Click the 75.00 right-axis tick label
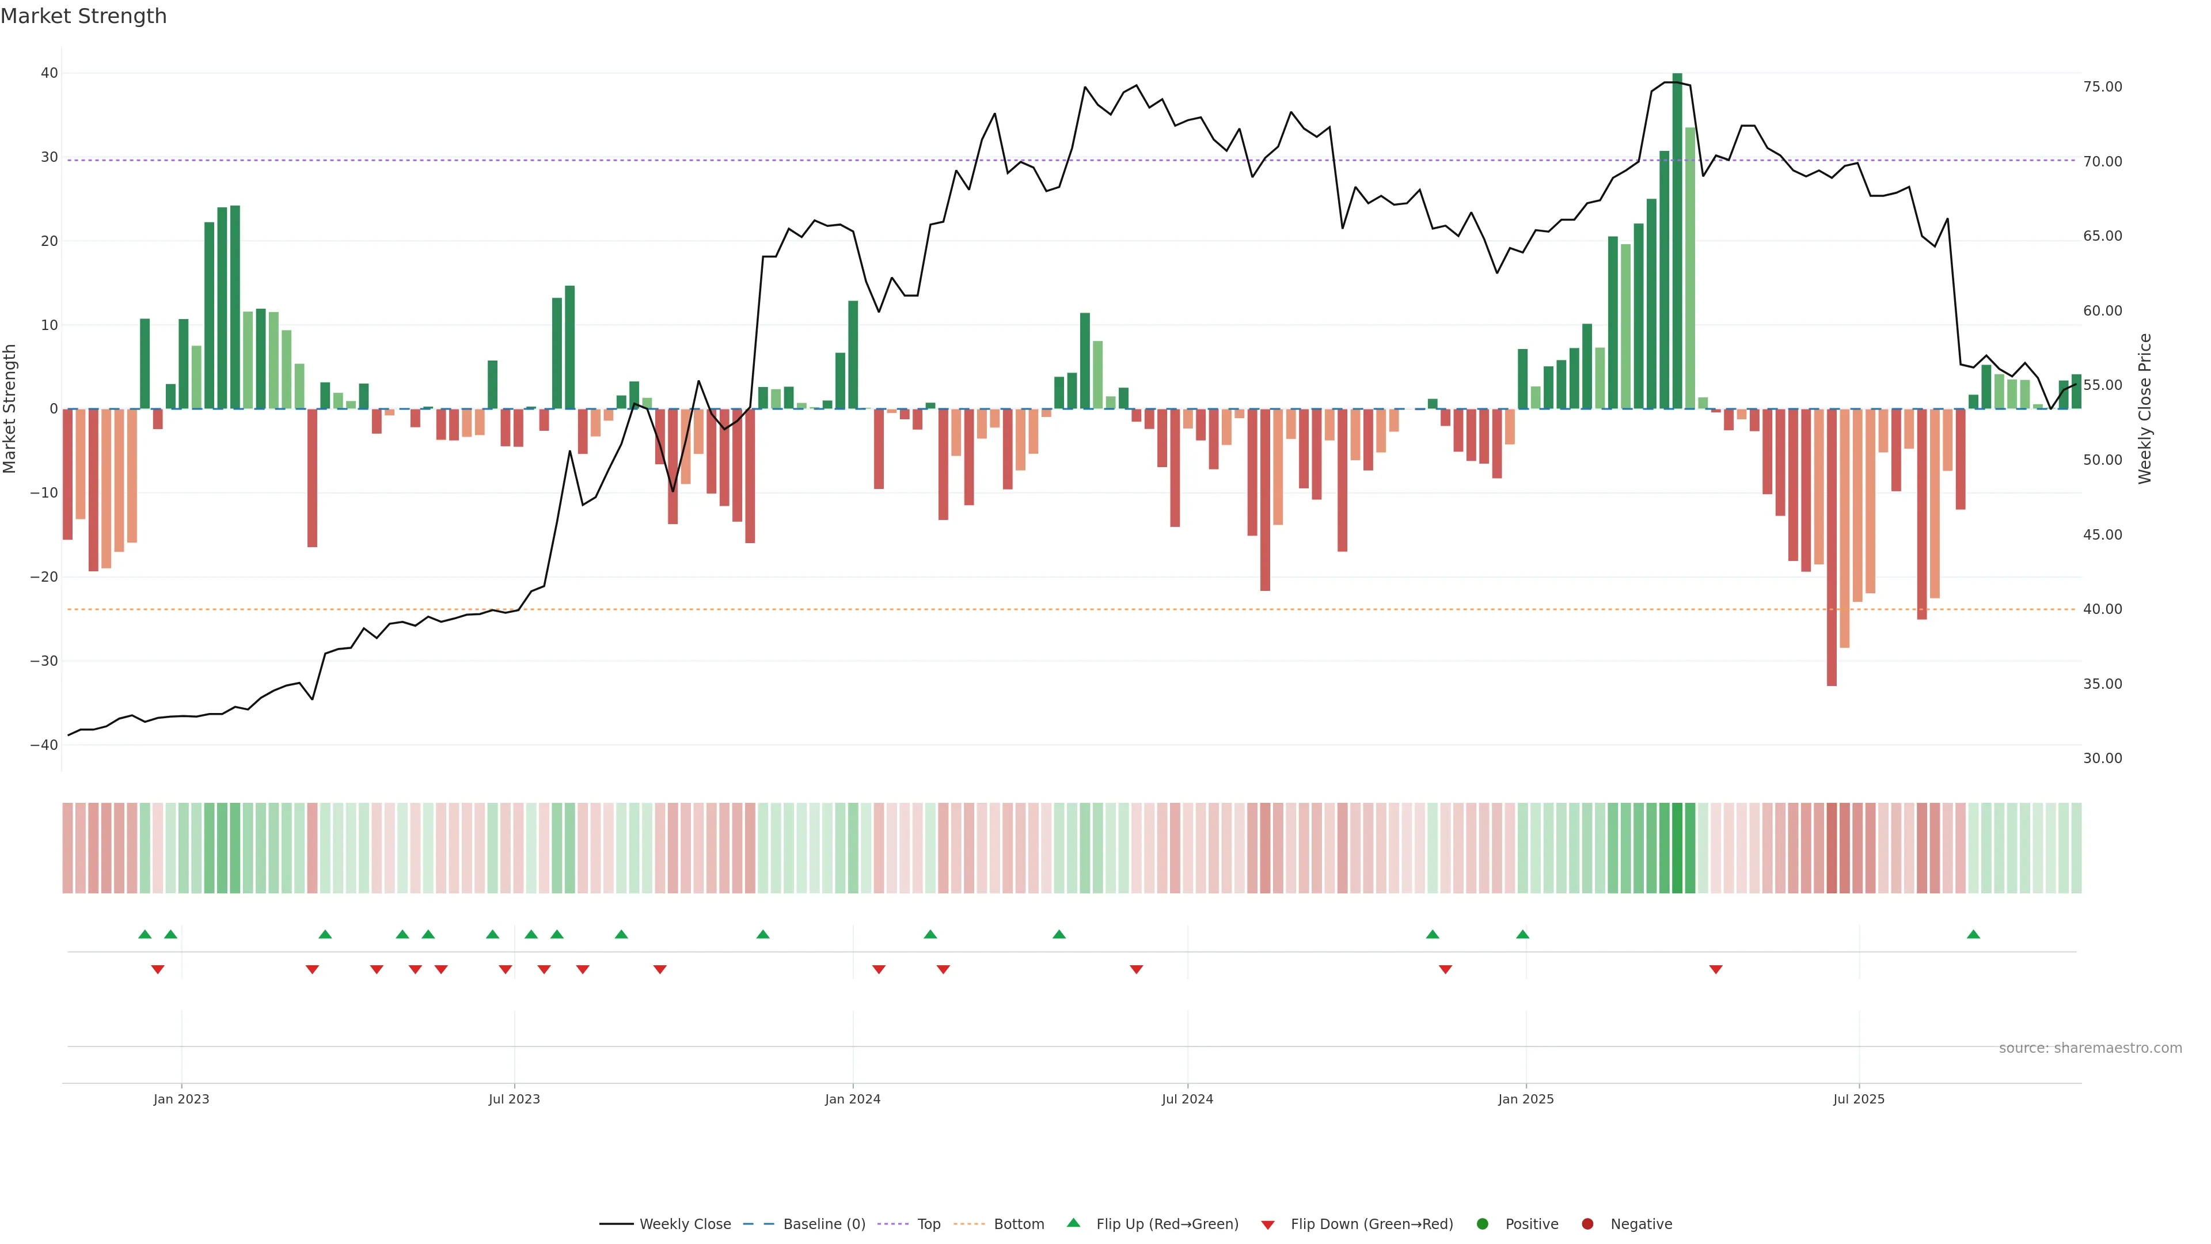This screenshot has height=1244, width=2211. pos(2102,87)
